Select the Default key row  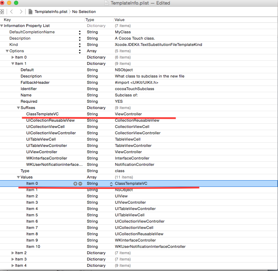point(27,70)
